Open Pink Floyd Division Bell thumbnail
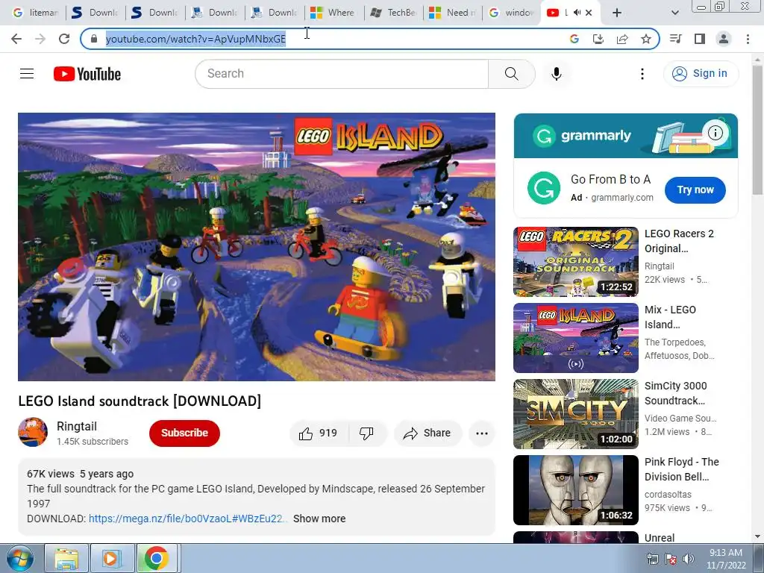 tap(576, 489)
